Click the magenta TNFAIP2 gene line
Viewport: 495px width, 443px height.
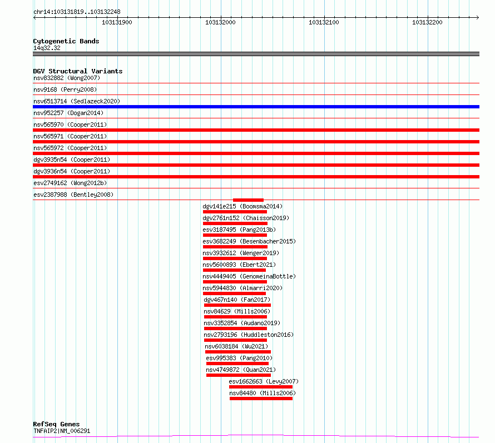pyautogui.click(x=256, y=436)
